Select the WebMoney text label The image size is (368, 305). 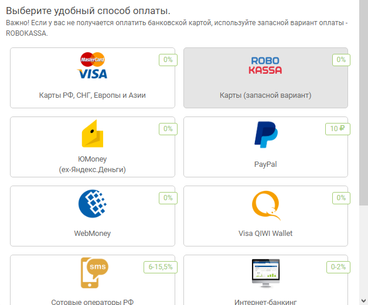(93, 233)
